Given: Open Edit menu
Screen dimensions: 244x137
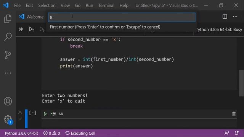Looking at the screenshot, I should click(29, 5).
